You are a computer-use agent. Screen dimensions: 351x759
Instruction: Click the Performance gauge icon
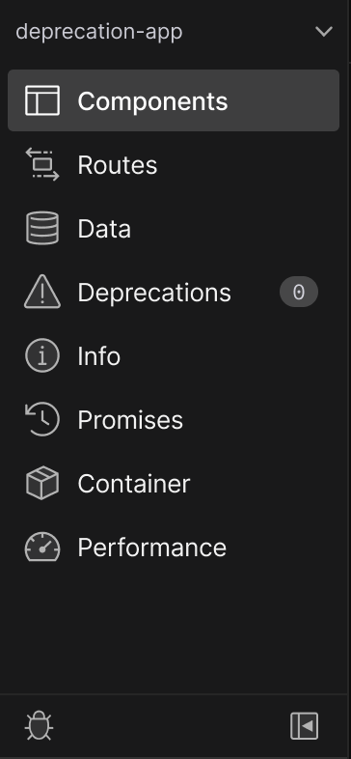coord(42,547)
